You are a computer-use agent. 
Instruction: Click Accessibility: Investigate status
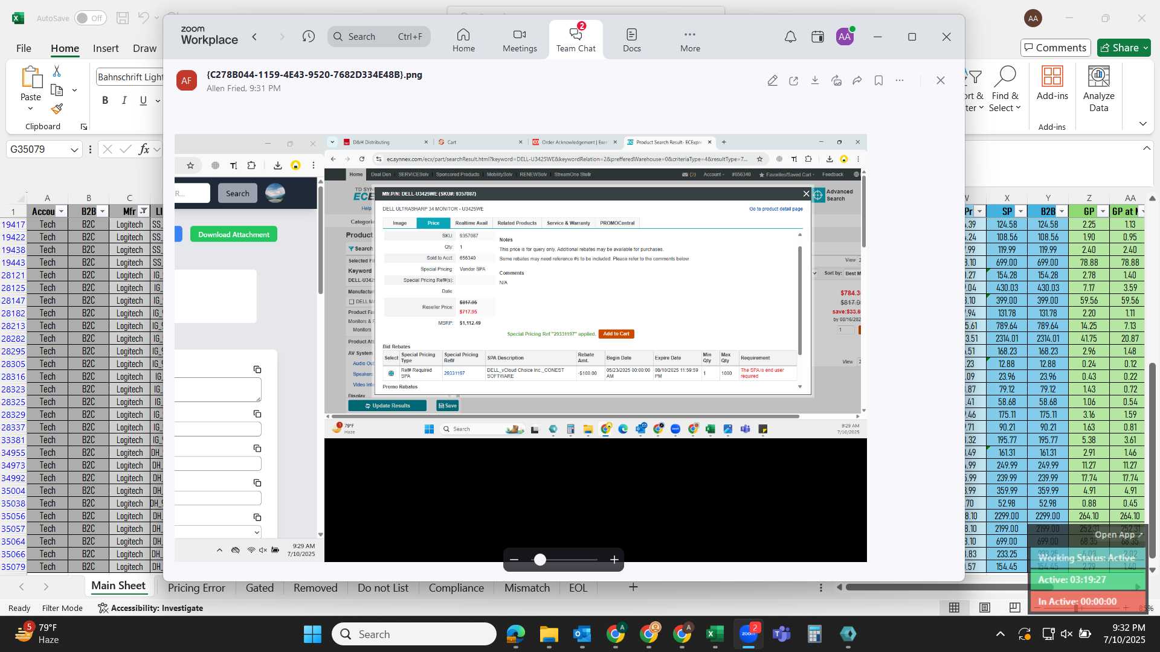coord(150,608)
